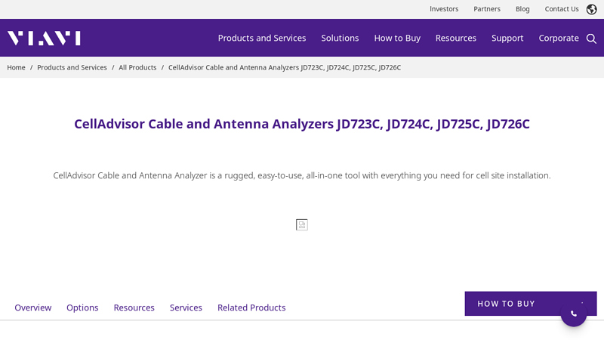The image size is (604, 340).
Task: Go to Home breadcrumb
Action: point(16,67)
